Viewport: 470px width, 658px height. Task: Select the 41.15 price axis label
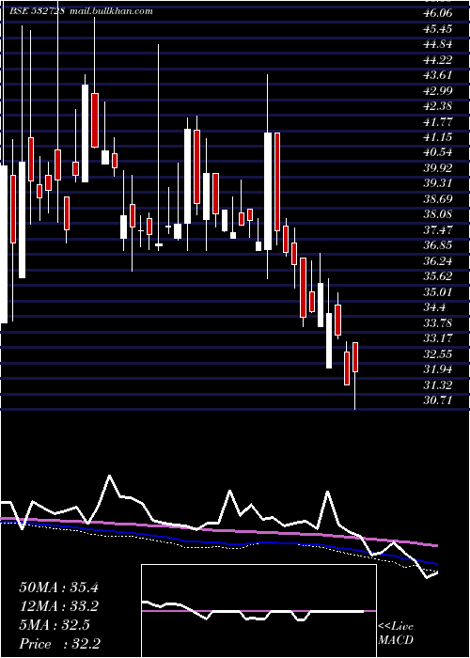coord(438,137)
